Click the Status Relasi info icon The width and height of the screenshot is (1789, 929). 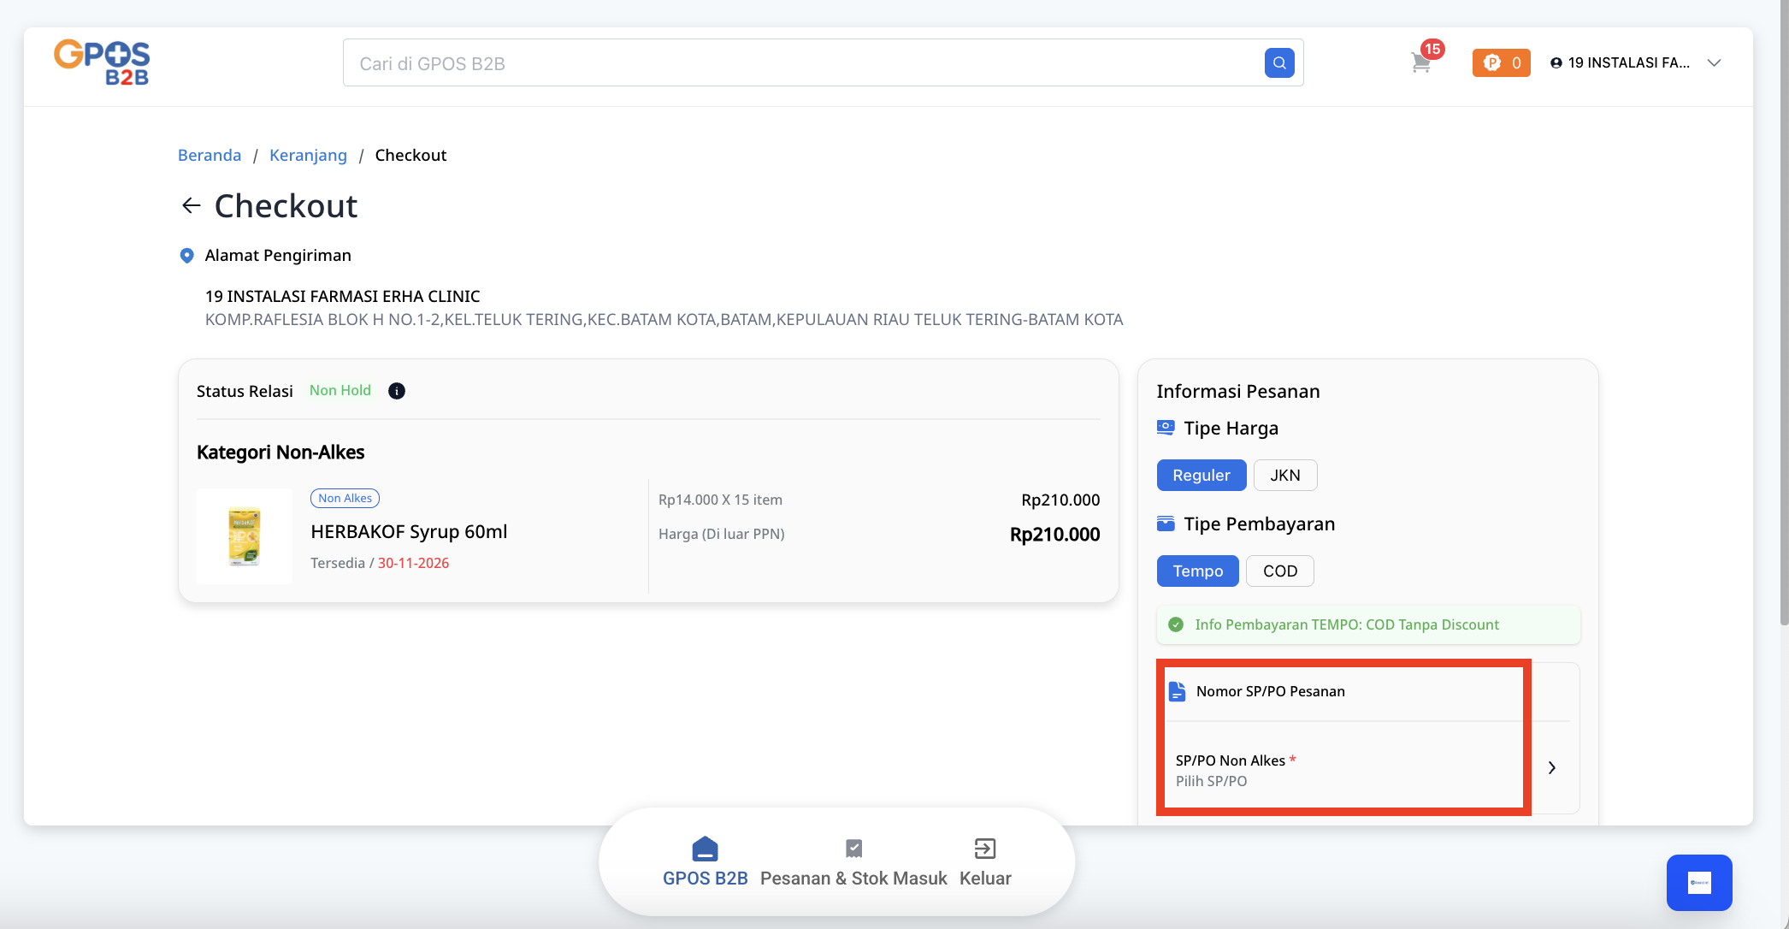click(x=396, y=391)
